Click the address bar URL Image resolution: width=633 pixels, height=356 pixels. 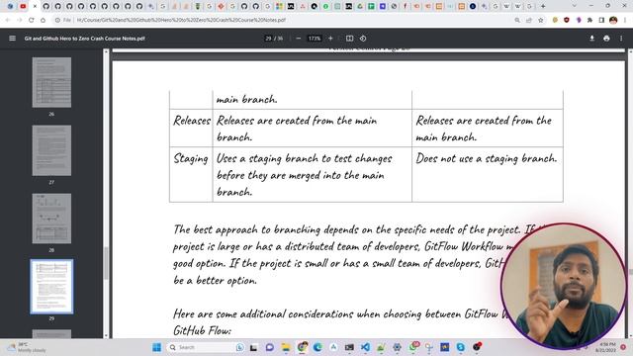(x=181, y=20)
